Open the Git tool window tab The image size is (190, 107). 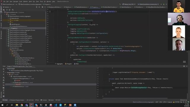click(x=37, y=100)
